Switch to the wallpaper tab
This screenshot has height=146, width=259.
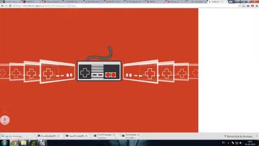[218, 2]
